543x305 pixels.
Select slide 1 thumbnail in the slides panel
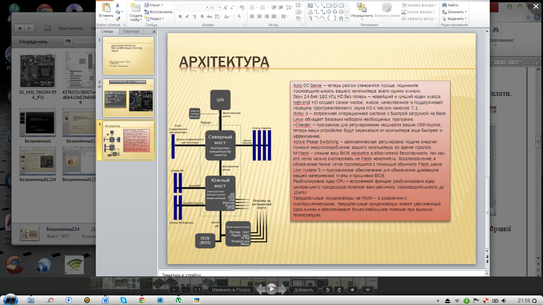tap(128, 56)
